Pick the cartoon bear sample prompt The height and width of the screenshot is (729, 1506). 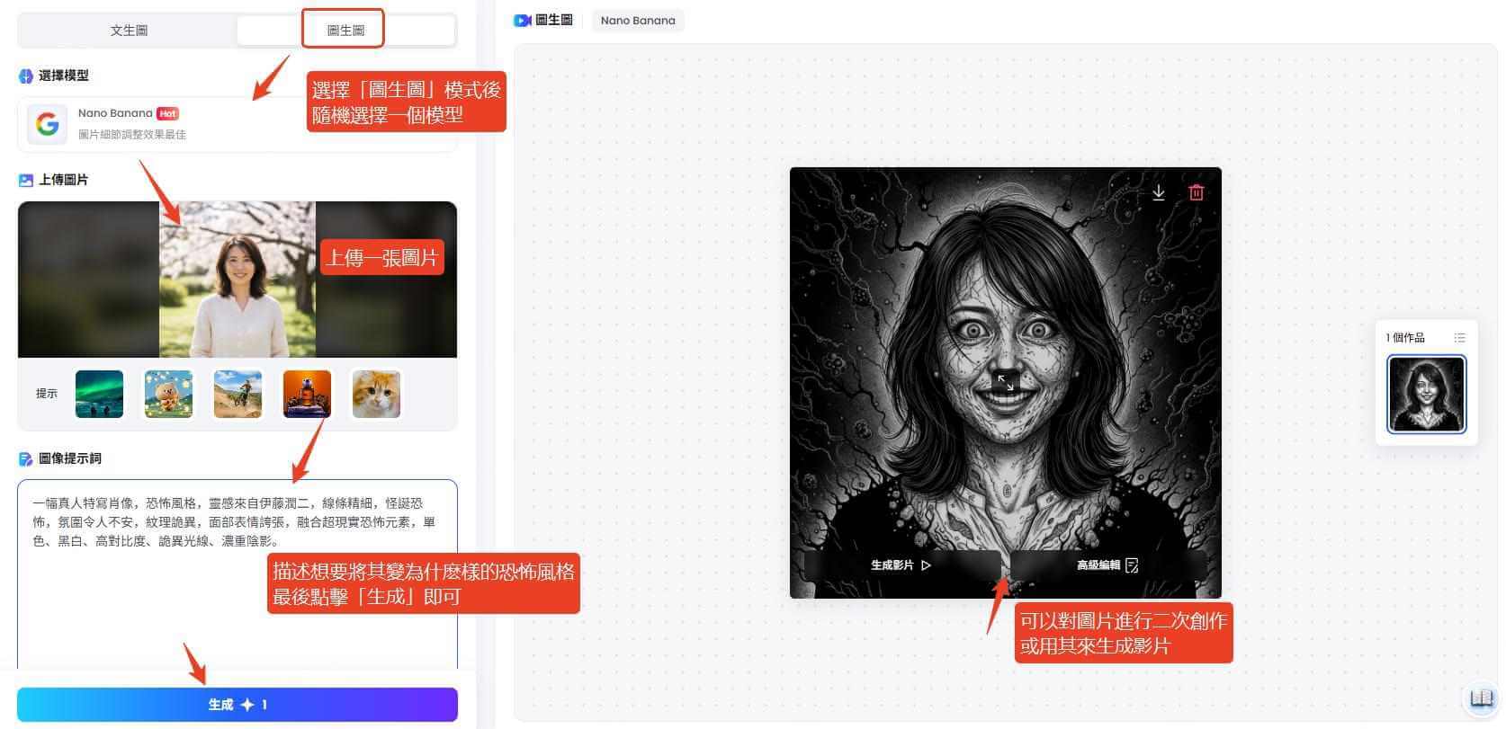pyautogui.click(x=169, y=394)
